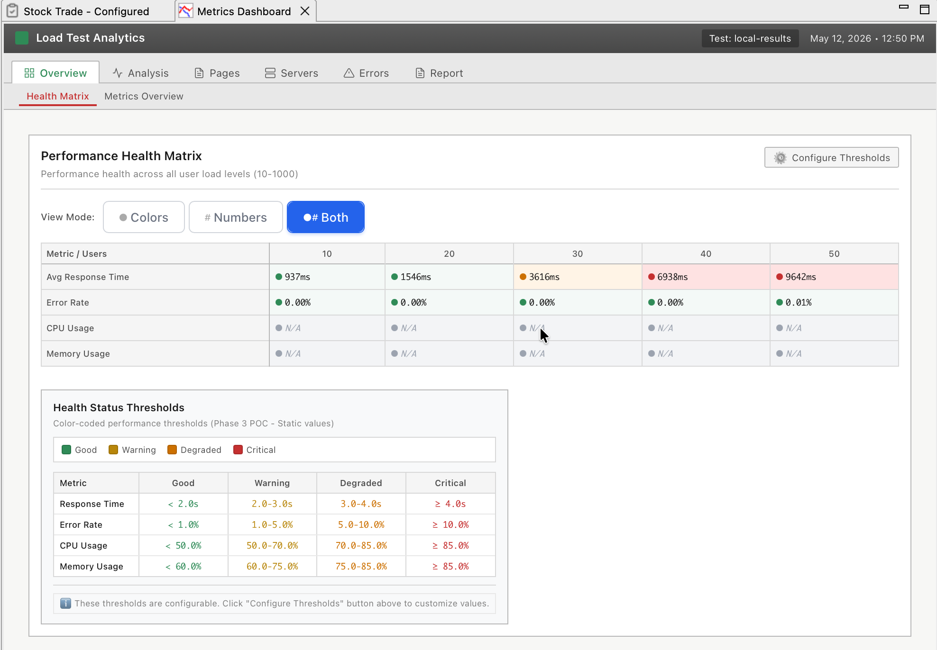Click the Avg Response Time row label

pos(88,277)
